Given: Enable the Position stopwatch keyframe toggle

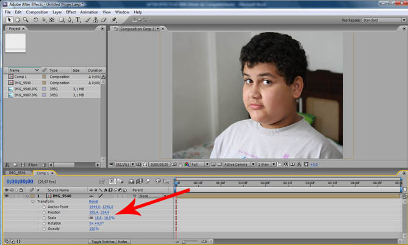Looking at the screenshot, I should point(43,211).
